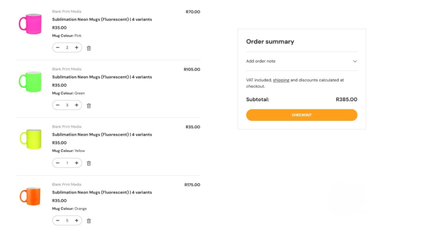The image size is (421, 229).
Task: Increase Pink mug quantity by one
Action: [x=76, y=48]
